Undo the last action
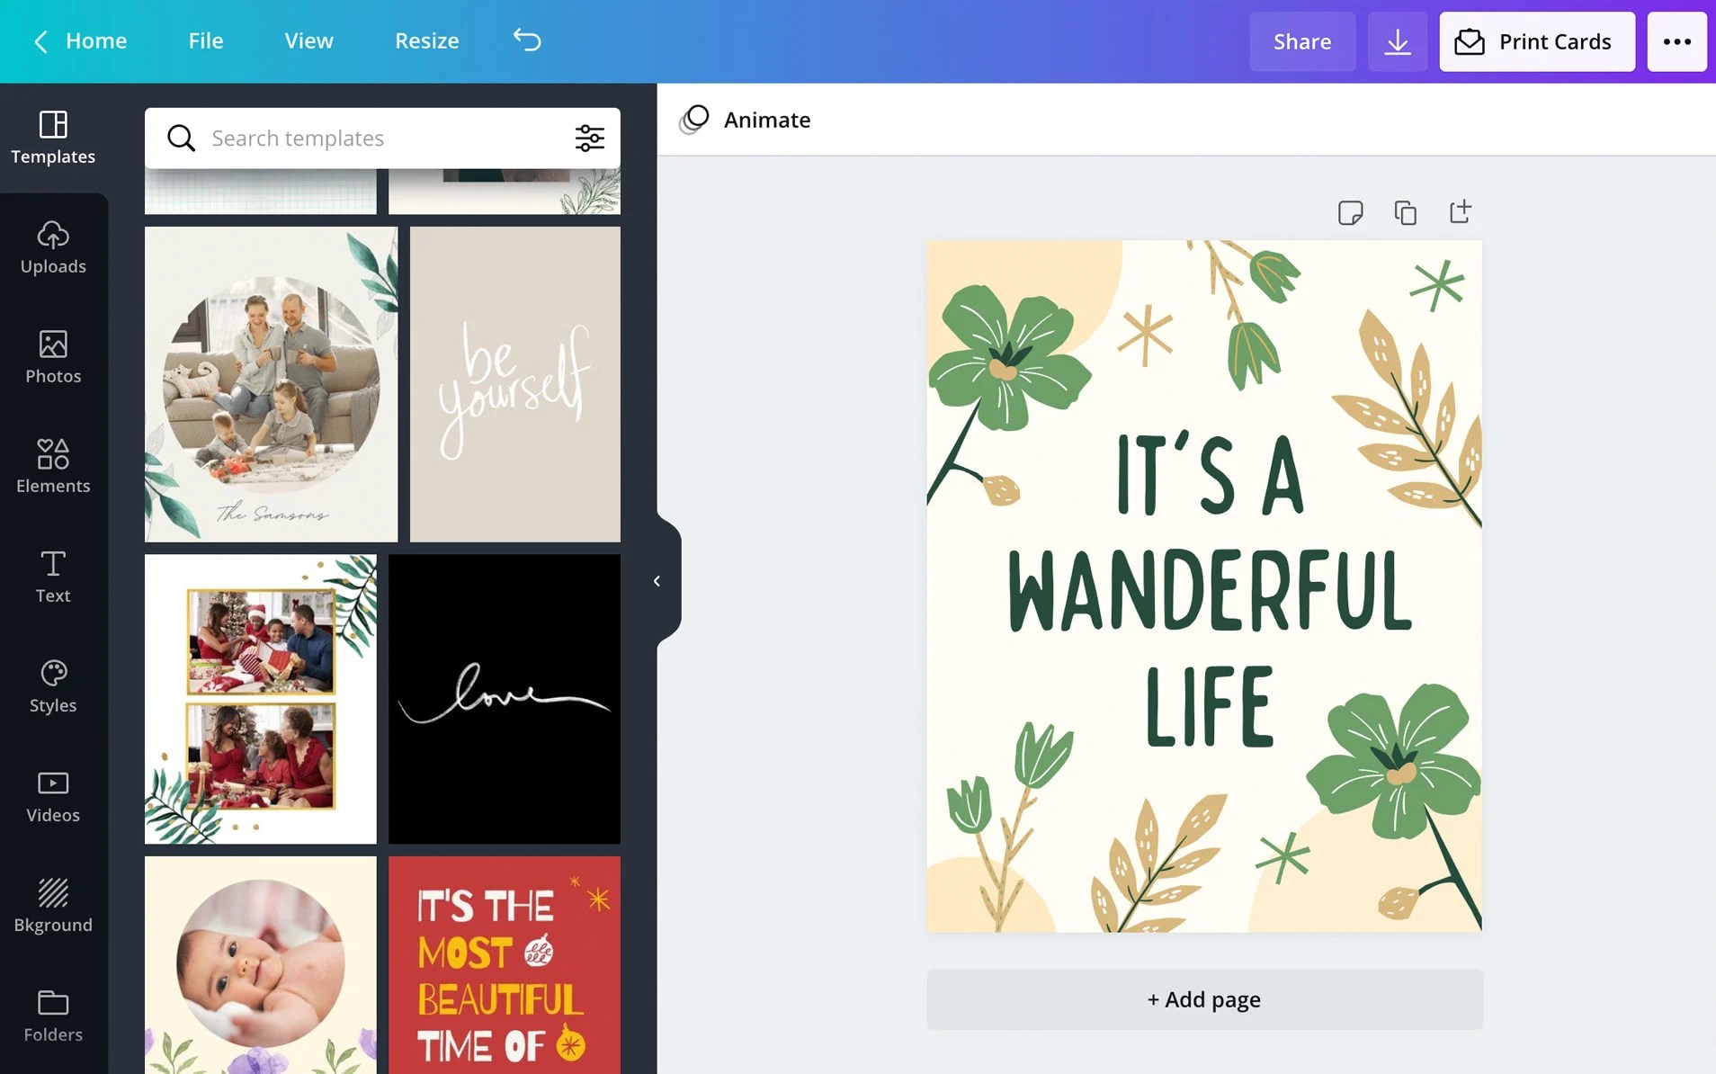 tap(527, 40)
